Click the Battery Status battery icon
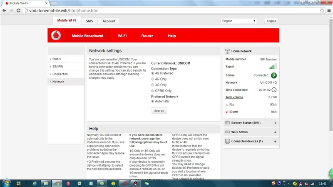 point(227,123)
